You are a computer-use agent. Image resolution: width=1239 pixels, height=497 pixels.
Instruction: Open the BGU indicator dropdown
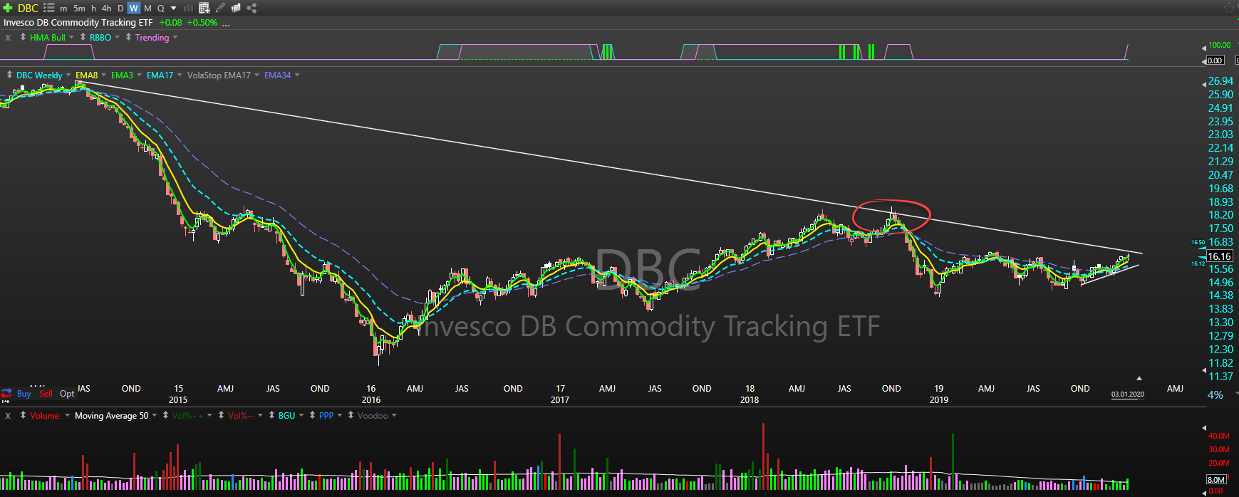[301, 416]
